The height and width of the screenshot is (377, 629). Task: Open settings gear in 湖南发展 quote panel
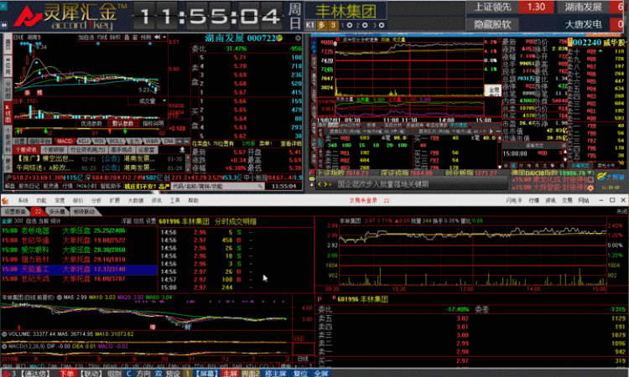point(298,38)
